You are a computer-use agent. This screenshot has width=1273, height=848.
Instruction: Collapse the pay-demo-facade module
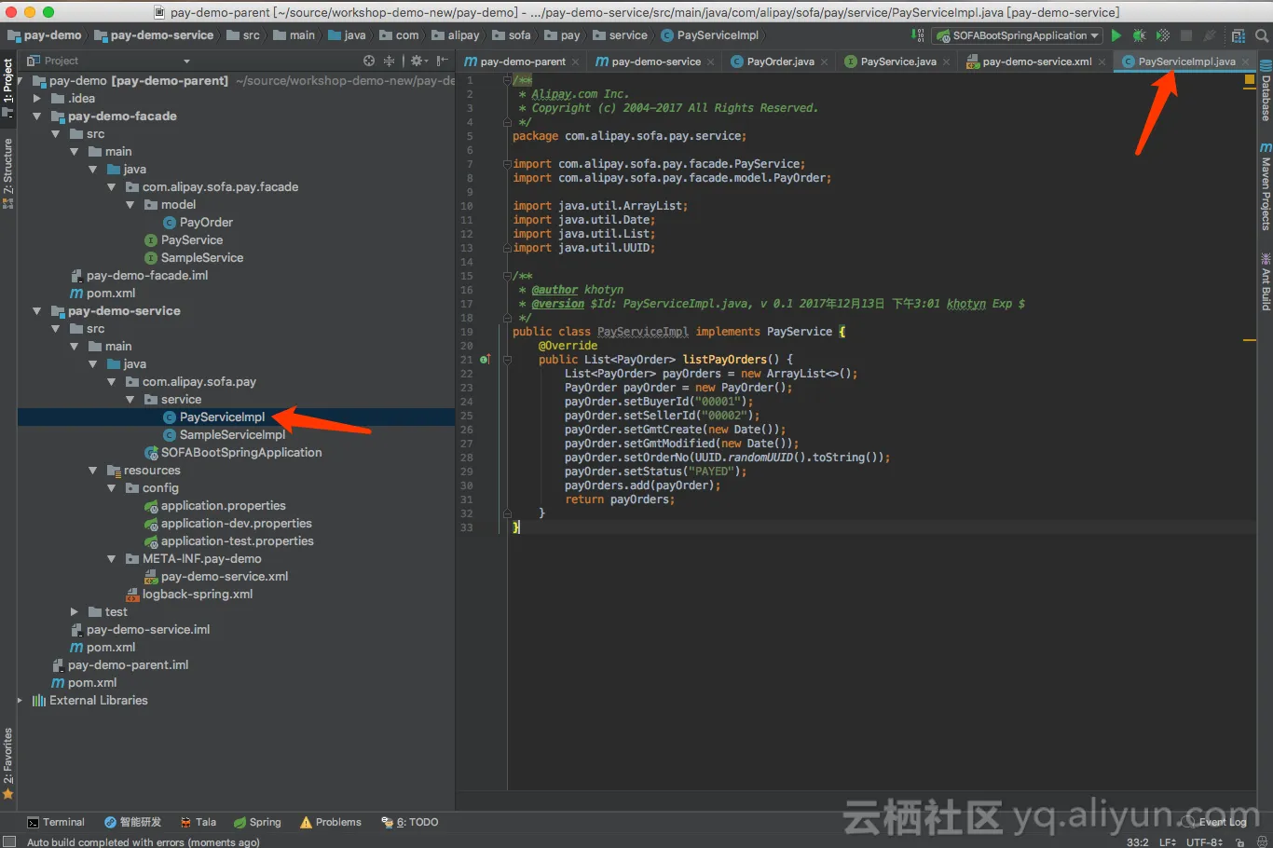[x=37, y=116]
